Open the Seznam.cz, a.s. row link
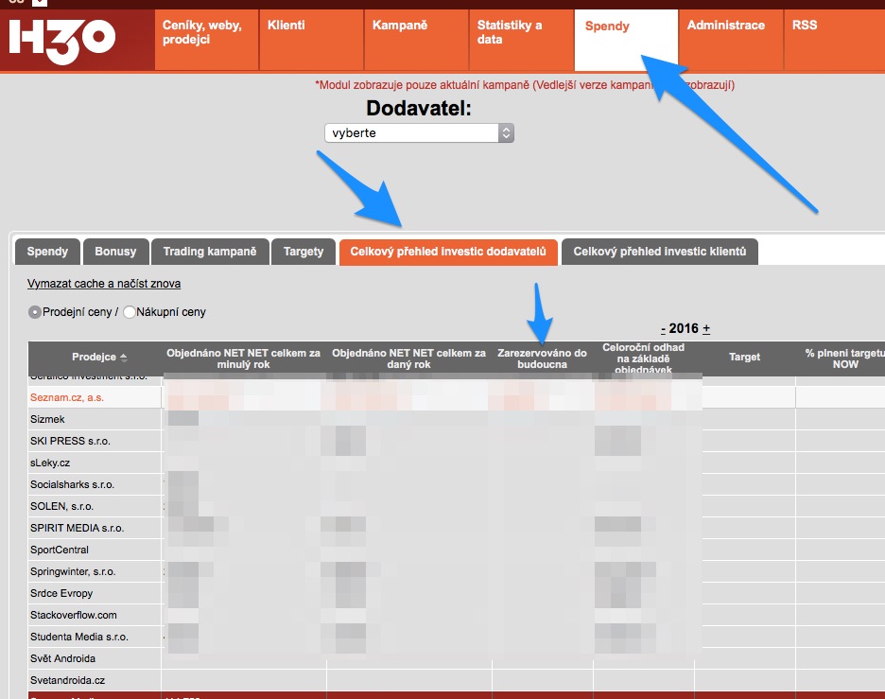This screenshot has height=699, width=885. tap(67, 398)
